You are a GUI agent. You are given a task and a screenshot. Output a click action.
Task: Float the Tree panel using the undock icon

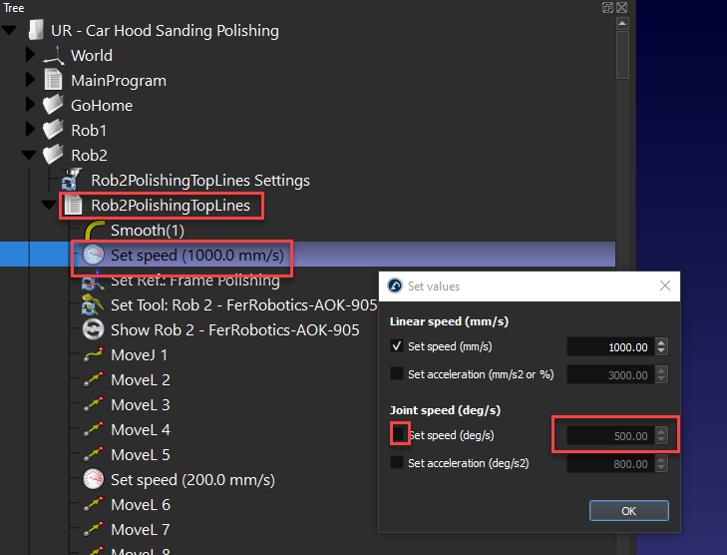[607, 7]
